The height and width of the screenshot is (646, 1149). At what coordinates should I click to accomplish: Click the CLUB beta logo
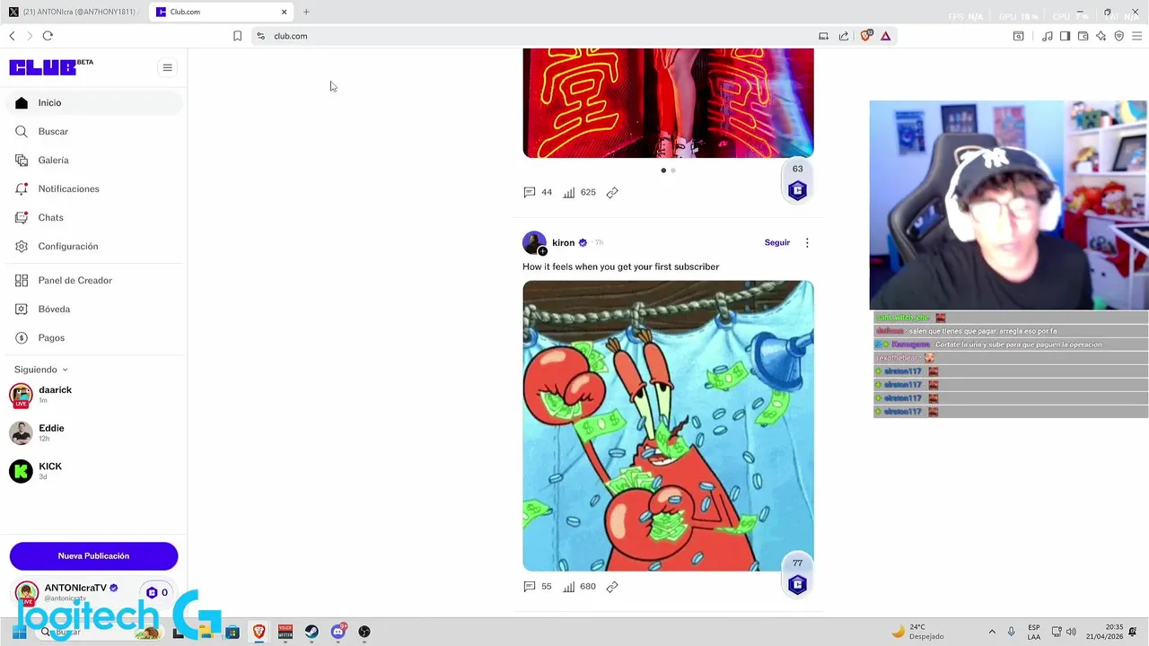pos(51,67)
